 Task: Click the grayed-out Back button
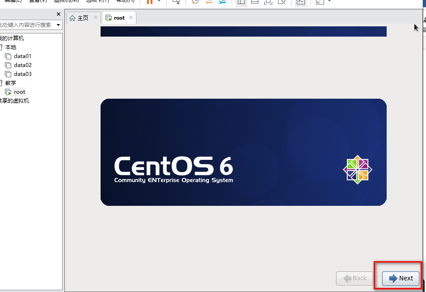tap(354, 278)
